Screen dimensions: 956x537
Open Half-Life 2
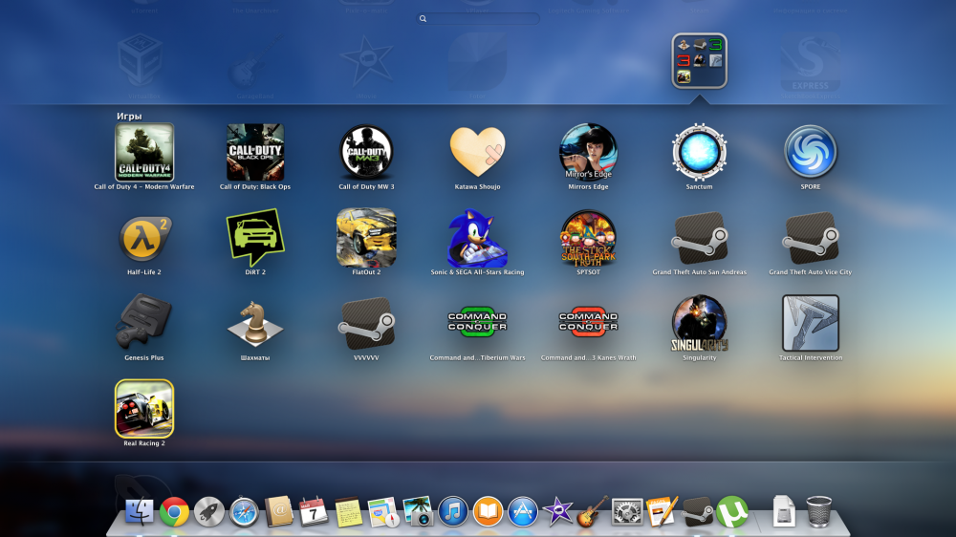[144, 238]
